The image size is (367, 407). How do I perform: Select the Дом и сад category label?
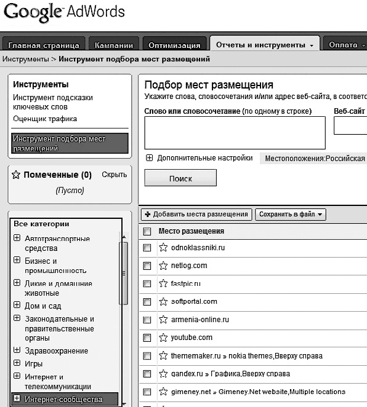pos(43,306)
